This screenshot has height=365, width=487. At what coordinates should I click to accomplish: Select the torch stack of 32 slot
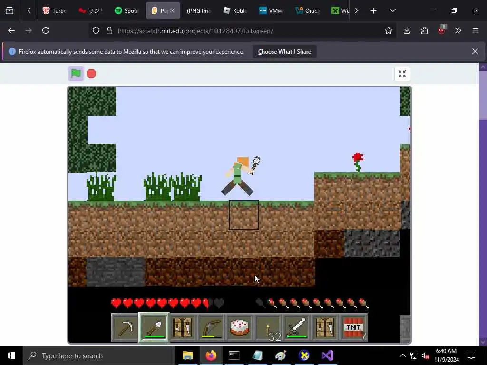268,327
